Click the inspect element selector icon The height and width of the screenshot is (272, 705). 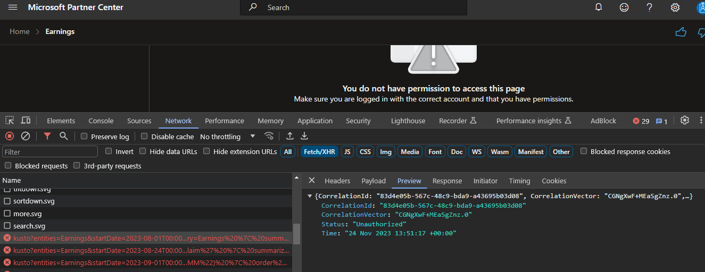point(10,121)
